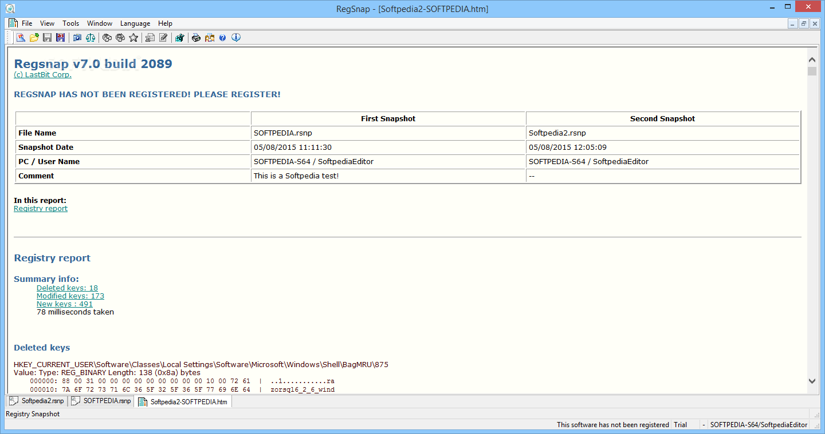Click the Trial status bar entry
Screen dimensions: 825x434
680,425
